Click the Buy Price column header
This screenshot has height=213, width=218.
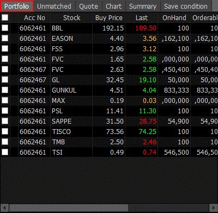point(108,18)
